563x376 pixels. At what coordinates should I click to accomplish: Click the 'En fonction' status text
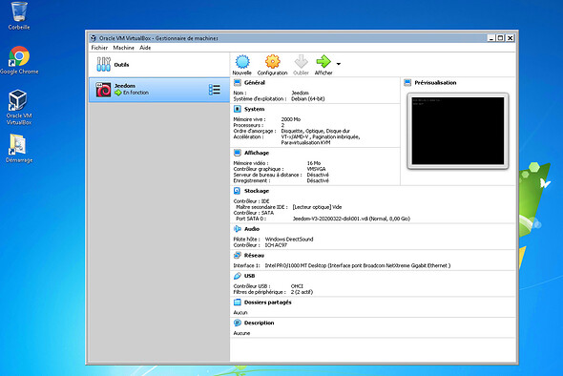pyautogui.click(x=136, y=93)
